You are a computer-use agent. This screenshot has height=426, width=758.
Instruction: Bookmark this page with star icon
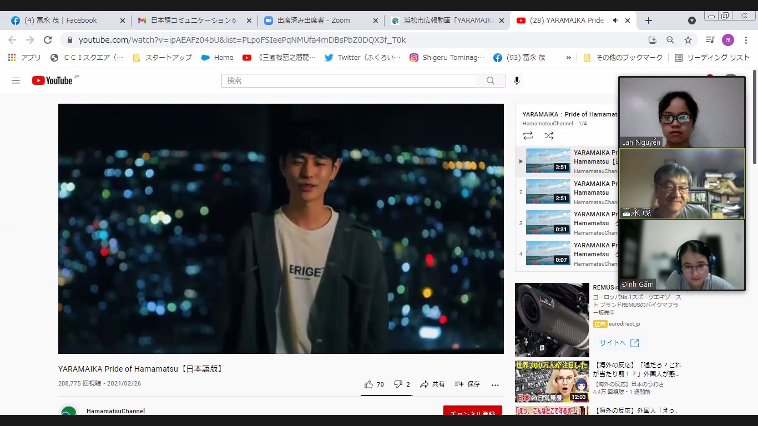click(x=688, y=40)
